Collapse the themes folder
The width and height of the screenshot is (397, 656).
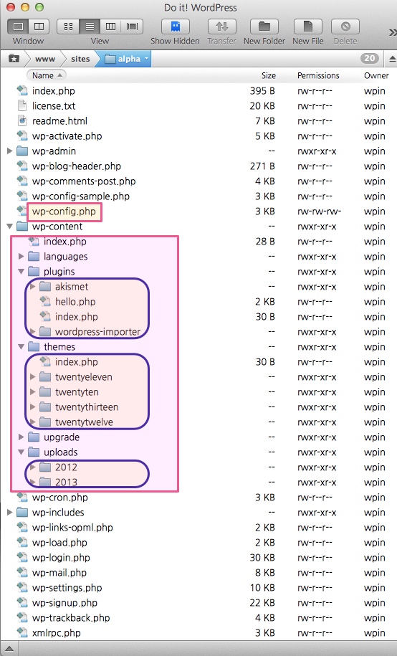click(21, 347)
